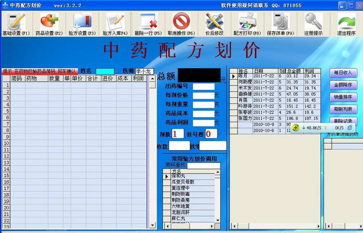Select the 肖恩 record row
Viewport: 363px width, 233px height.
click(275, 100)
